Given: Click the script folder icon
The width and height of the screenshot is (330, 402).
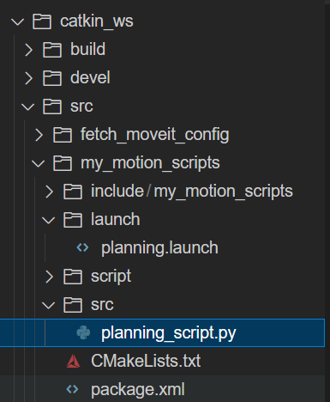Looking at the screenshot, I should pos(73,277).
